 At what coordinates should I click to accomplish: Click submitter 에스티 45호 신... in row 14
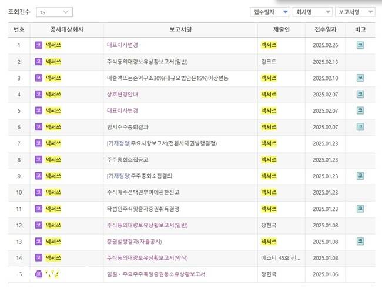tap(281, 258)
